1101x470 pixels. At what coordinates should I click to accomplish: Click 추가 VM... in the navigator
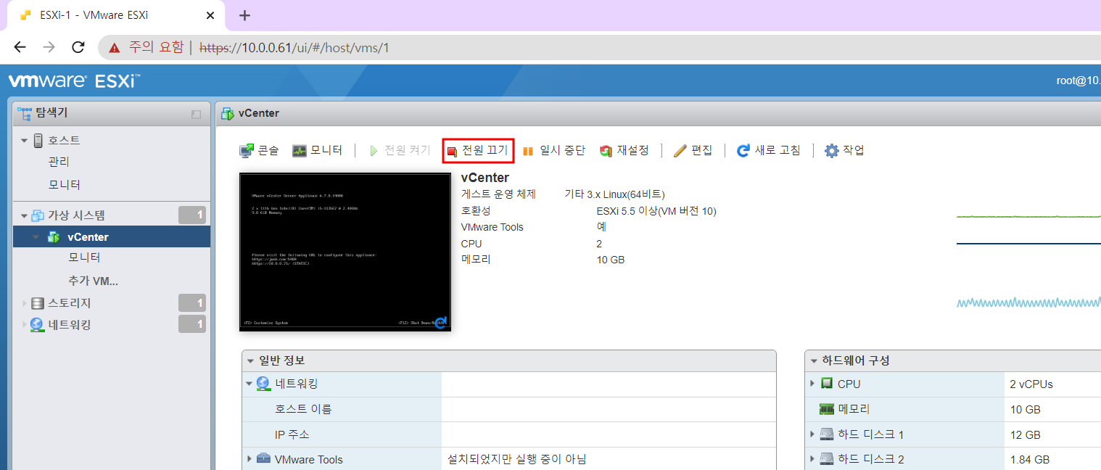pos(93,281)
